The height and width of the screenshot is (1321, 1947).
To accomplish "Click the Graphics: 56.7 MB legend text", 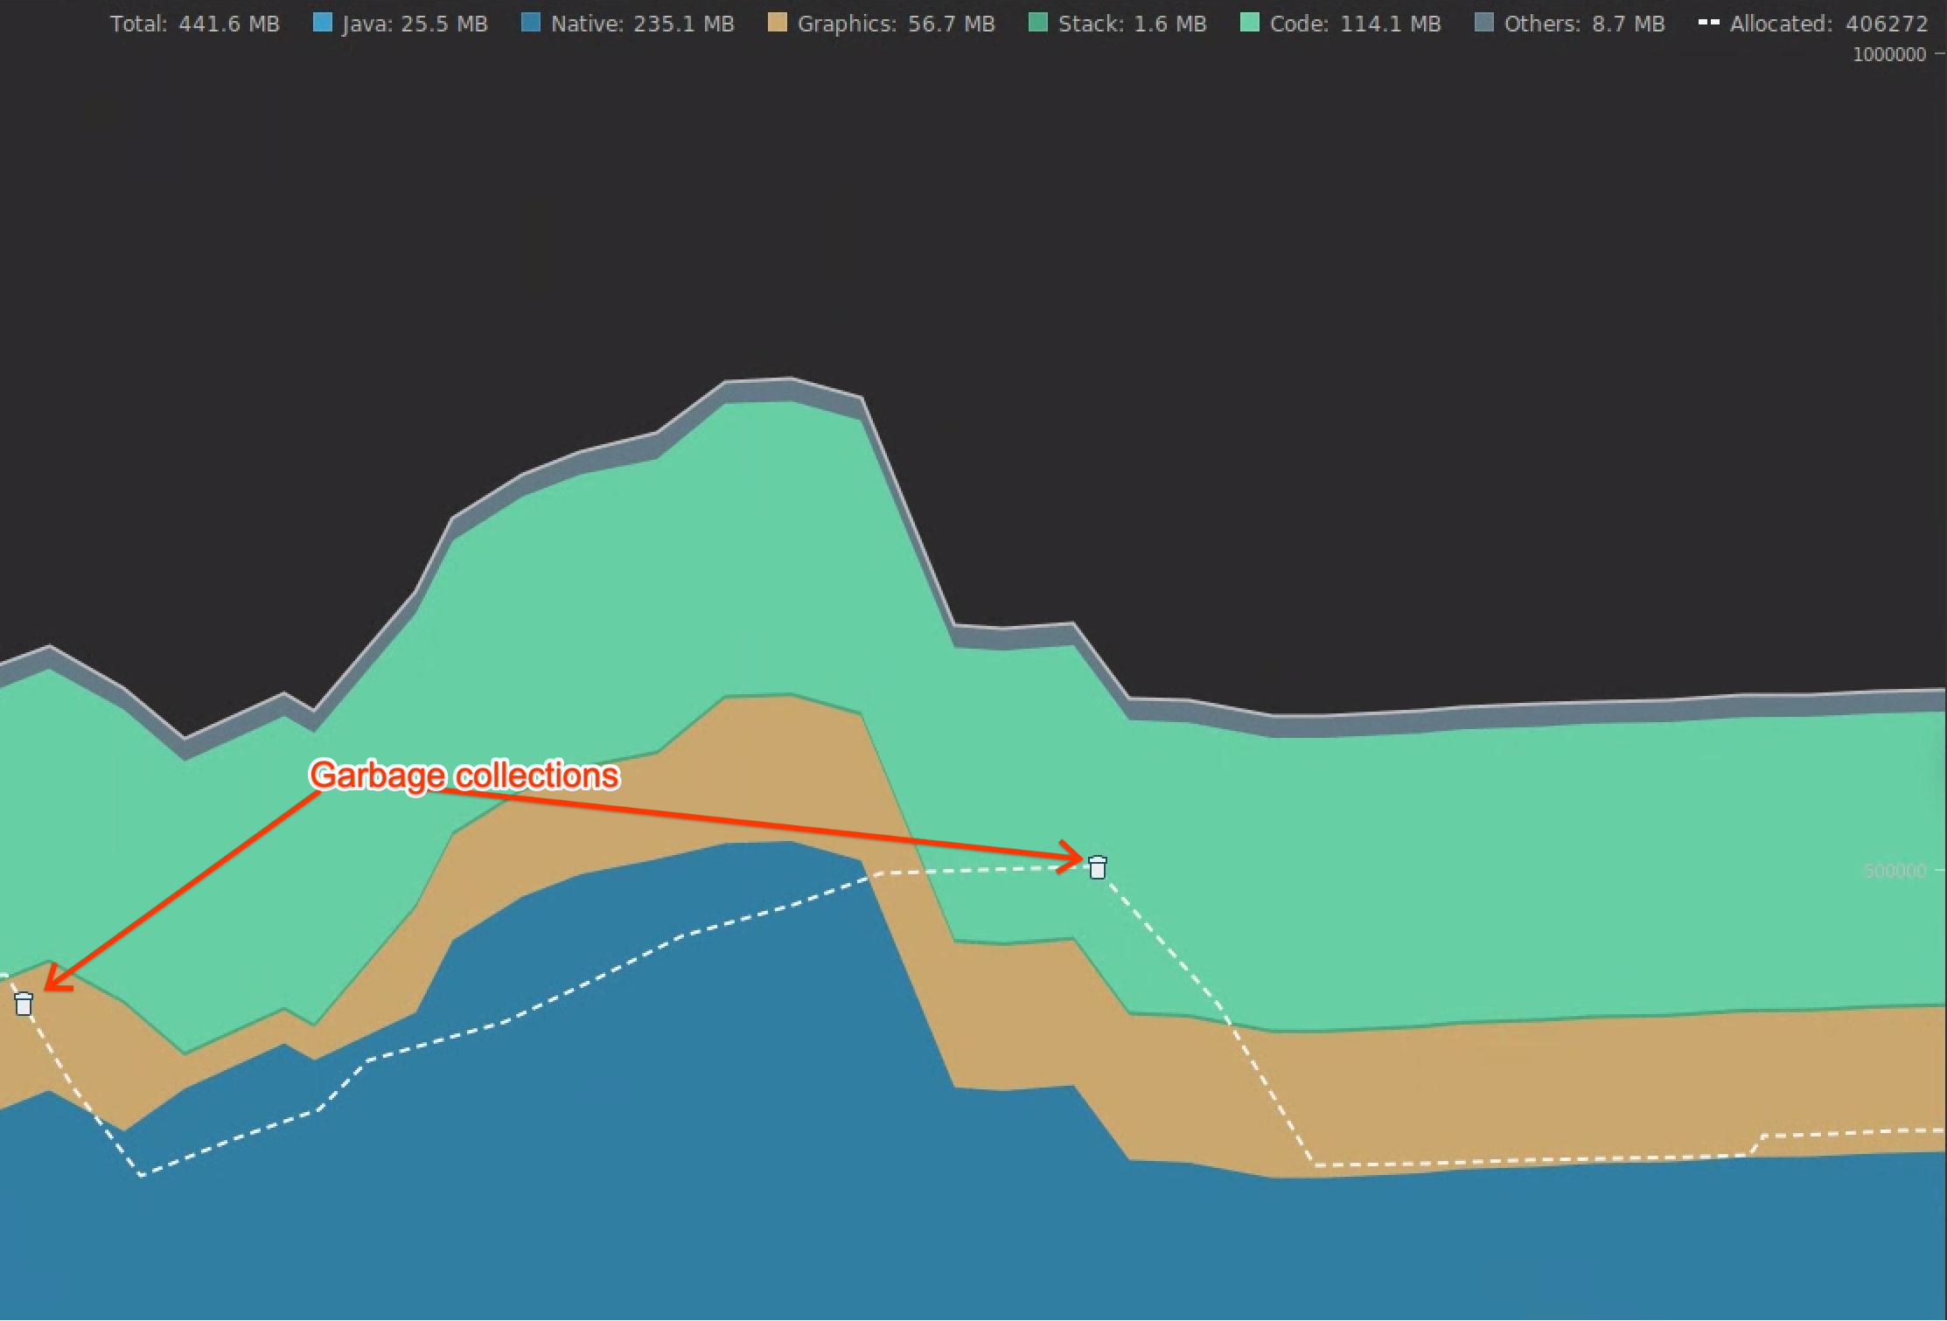I will point(896,24).
